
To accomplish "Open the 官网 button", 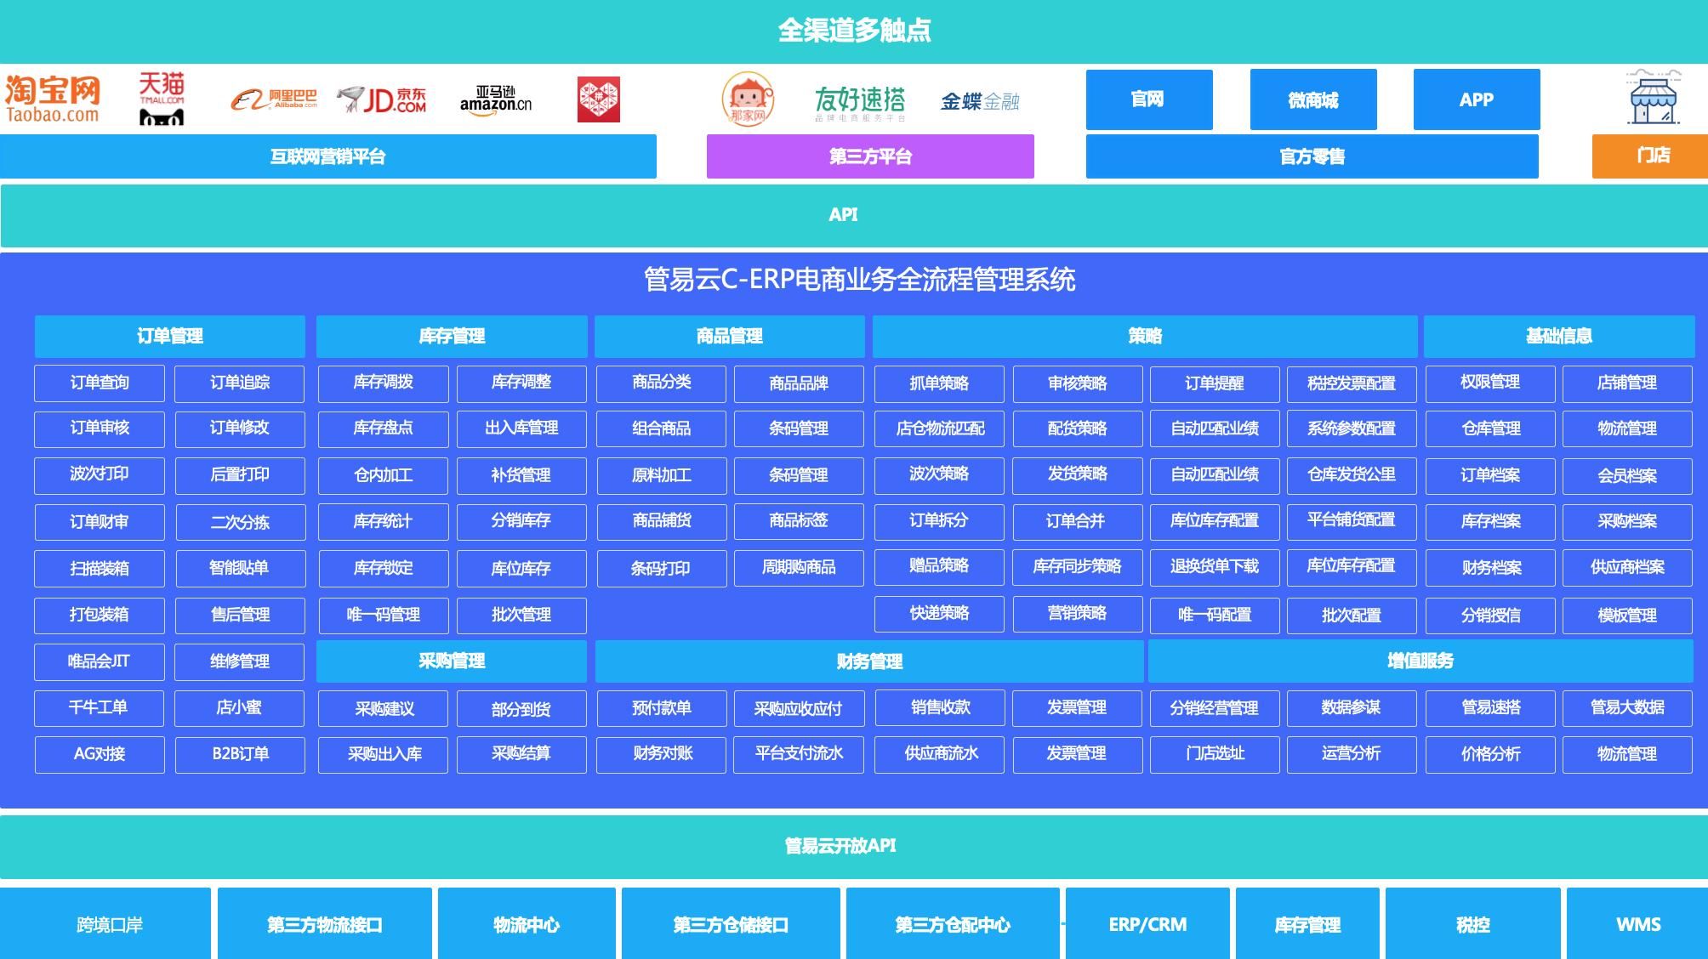I will click(1149, 99).
